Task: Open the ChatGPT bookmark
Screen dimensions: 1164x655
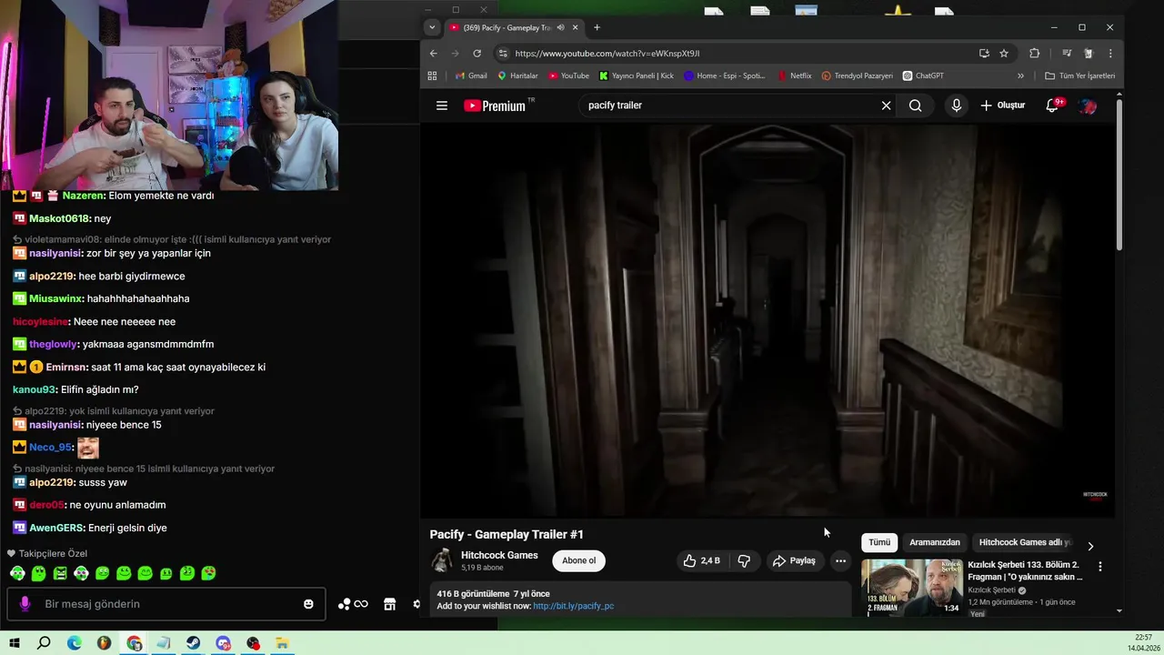Action: click(x=923, y=76)
